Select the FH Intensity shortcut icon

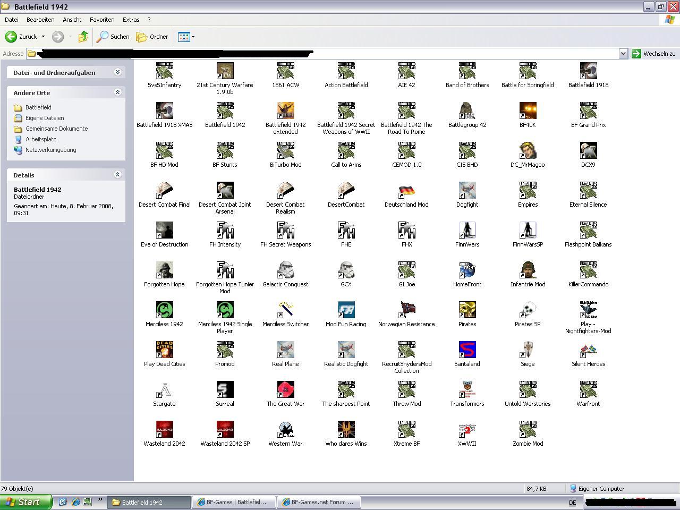[x=225, y=230]
